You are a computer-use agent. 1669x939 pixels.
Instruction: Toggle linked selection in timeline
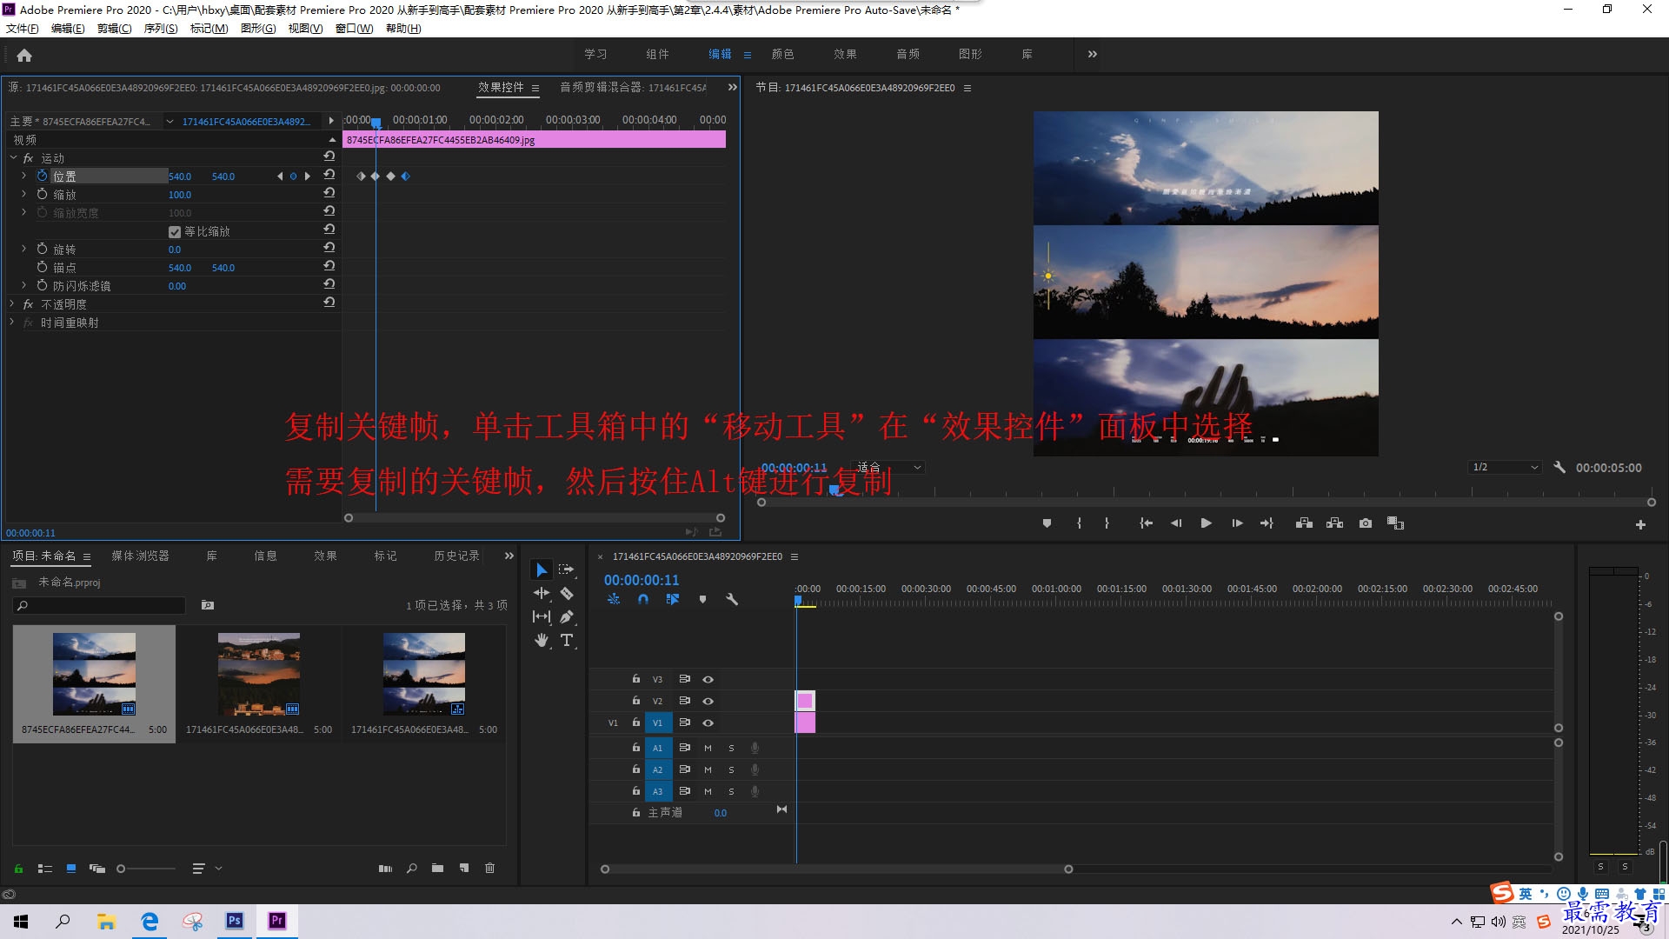coord(672,599)
